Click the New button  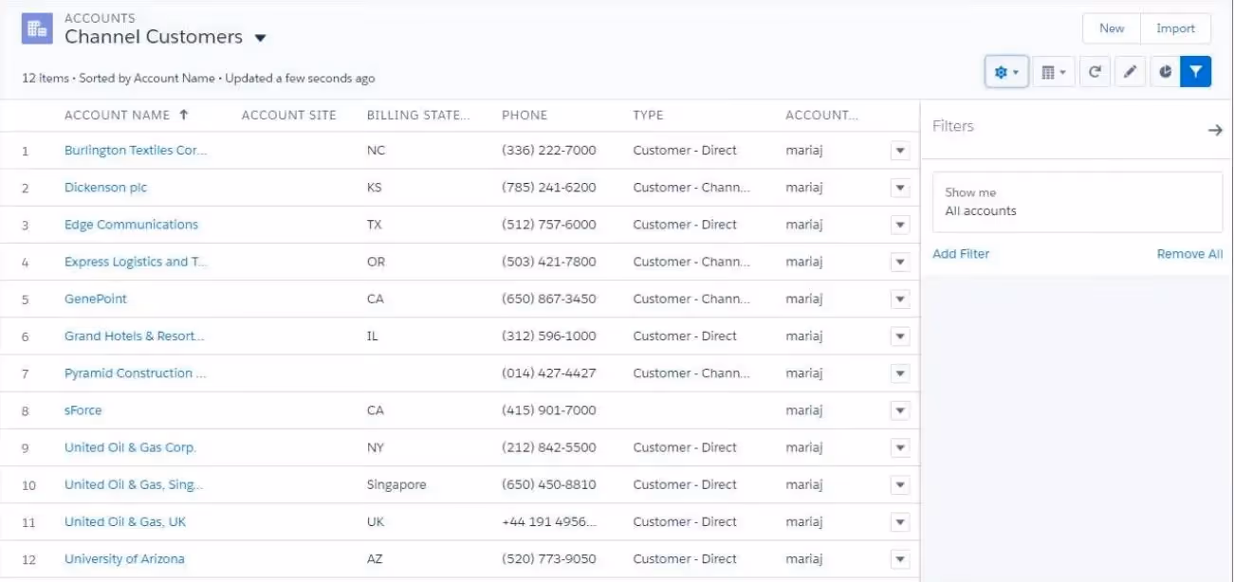click(x=1111, y=28)
